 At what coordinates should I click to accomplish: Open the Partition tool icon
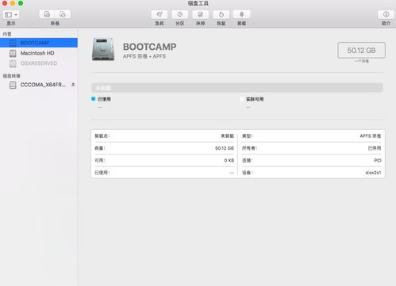180,14
